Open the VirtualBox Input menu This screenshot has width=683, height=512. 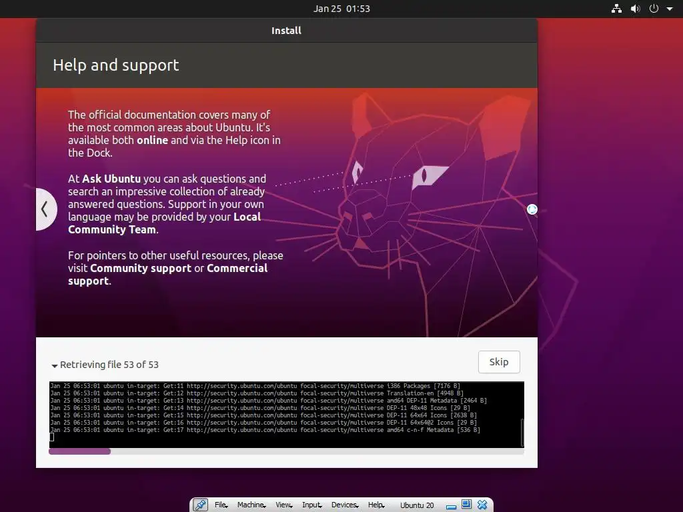pyautogui.click(x=312, y=505)
